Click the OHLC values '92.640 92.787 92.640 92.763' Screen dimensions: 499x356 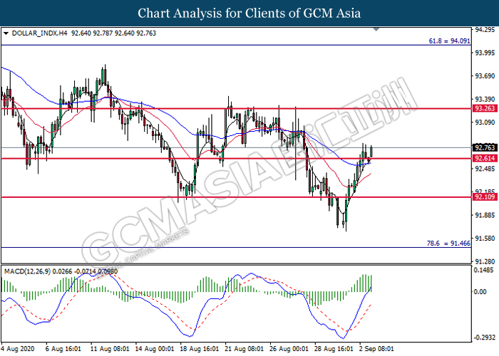(113, 33)
